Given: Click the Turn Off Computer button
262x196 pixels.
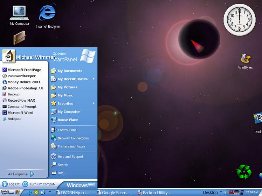Looking at the screenshot, I should click(39, 184).
